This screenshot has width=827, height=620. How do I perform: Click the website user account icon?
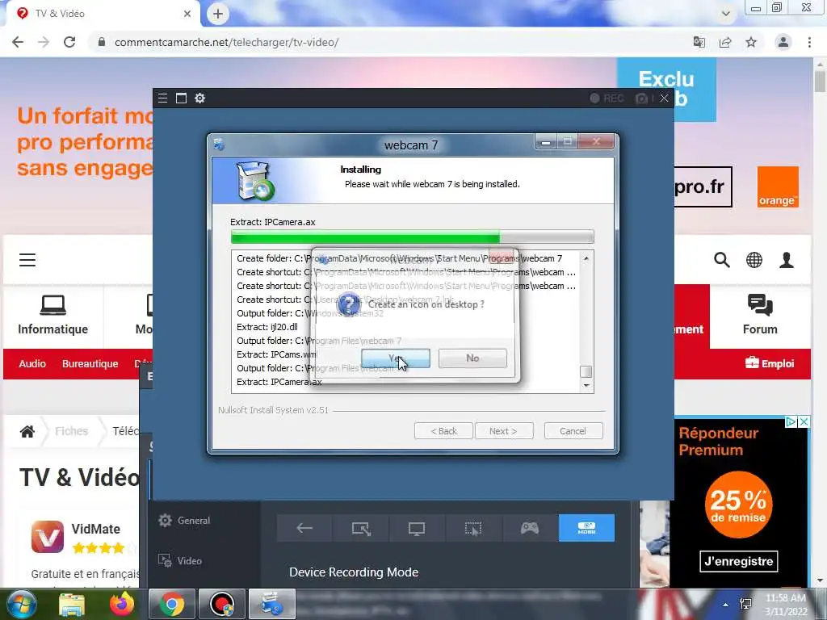[x=787, y=260]
